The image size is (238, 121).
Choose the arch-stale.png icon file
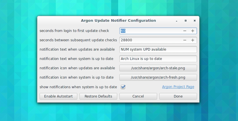(158, 68)
